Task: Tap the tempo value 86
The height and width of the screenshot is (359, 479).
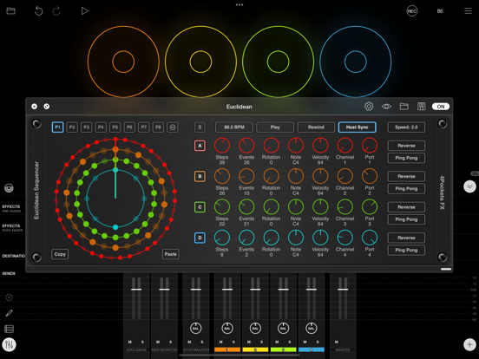Action: click(440, 11)
